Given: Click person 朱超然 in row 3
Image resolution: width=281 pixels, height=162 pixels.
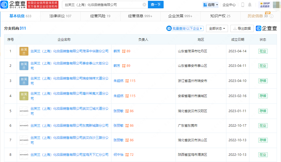Looking at the screenshot, I should pos(118,81).
